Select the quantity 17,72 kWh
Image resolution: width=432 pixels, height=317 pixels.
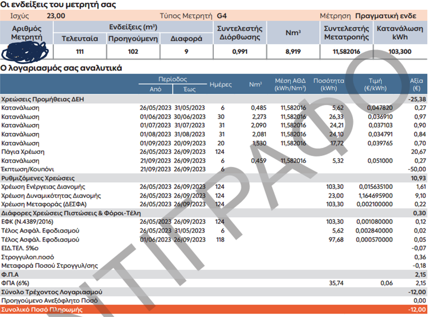pyautogui.click(x=337, y=143)
